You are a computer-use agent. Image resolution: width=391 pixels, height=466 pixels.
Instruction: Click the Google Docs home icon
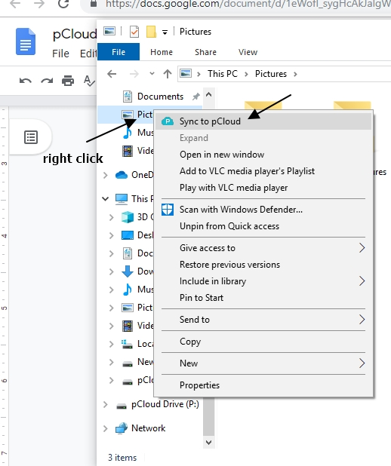pos(26,41)
